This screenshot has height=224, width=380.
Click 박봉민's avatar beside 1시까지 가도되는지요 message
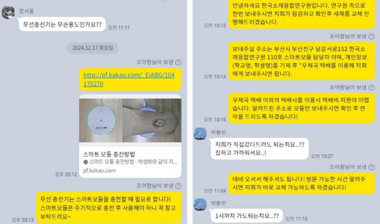tap(200, 204)
